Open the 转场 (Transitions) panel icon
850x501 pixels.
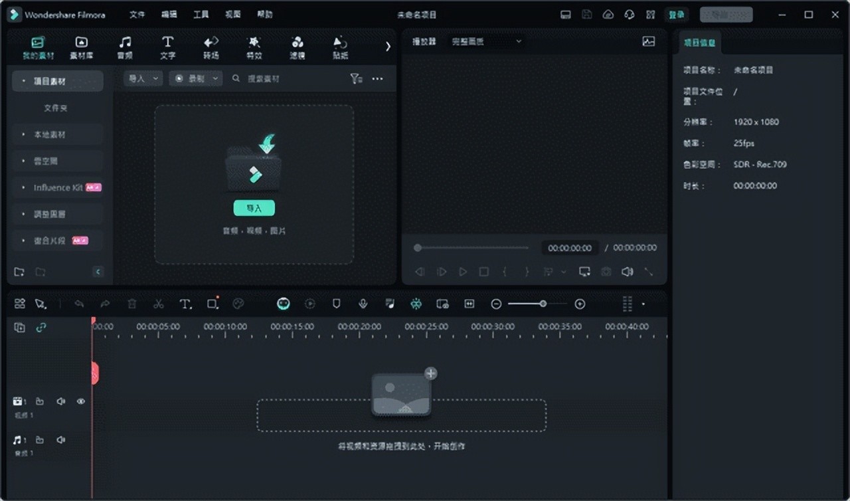(x=211, y=47)
